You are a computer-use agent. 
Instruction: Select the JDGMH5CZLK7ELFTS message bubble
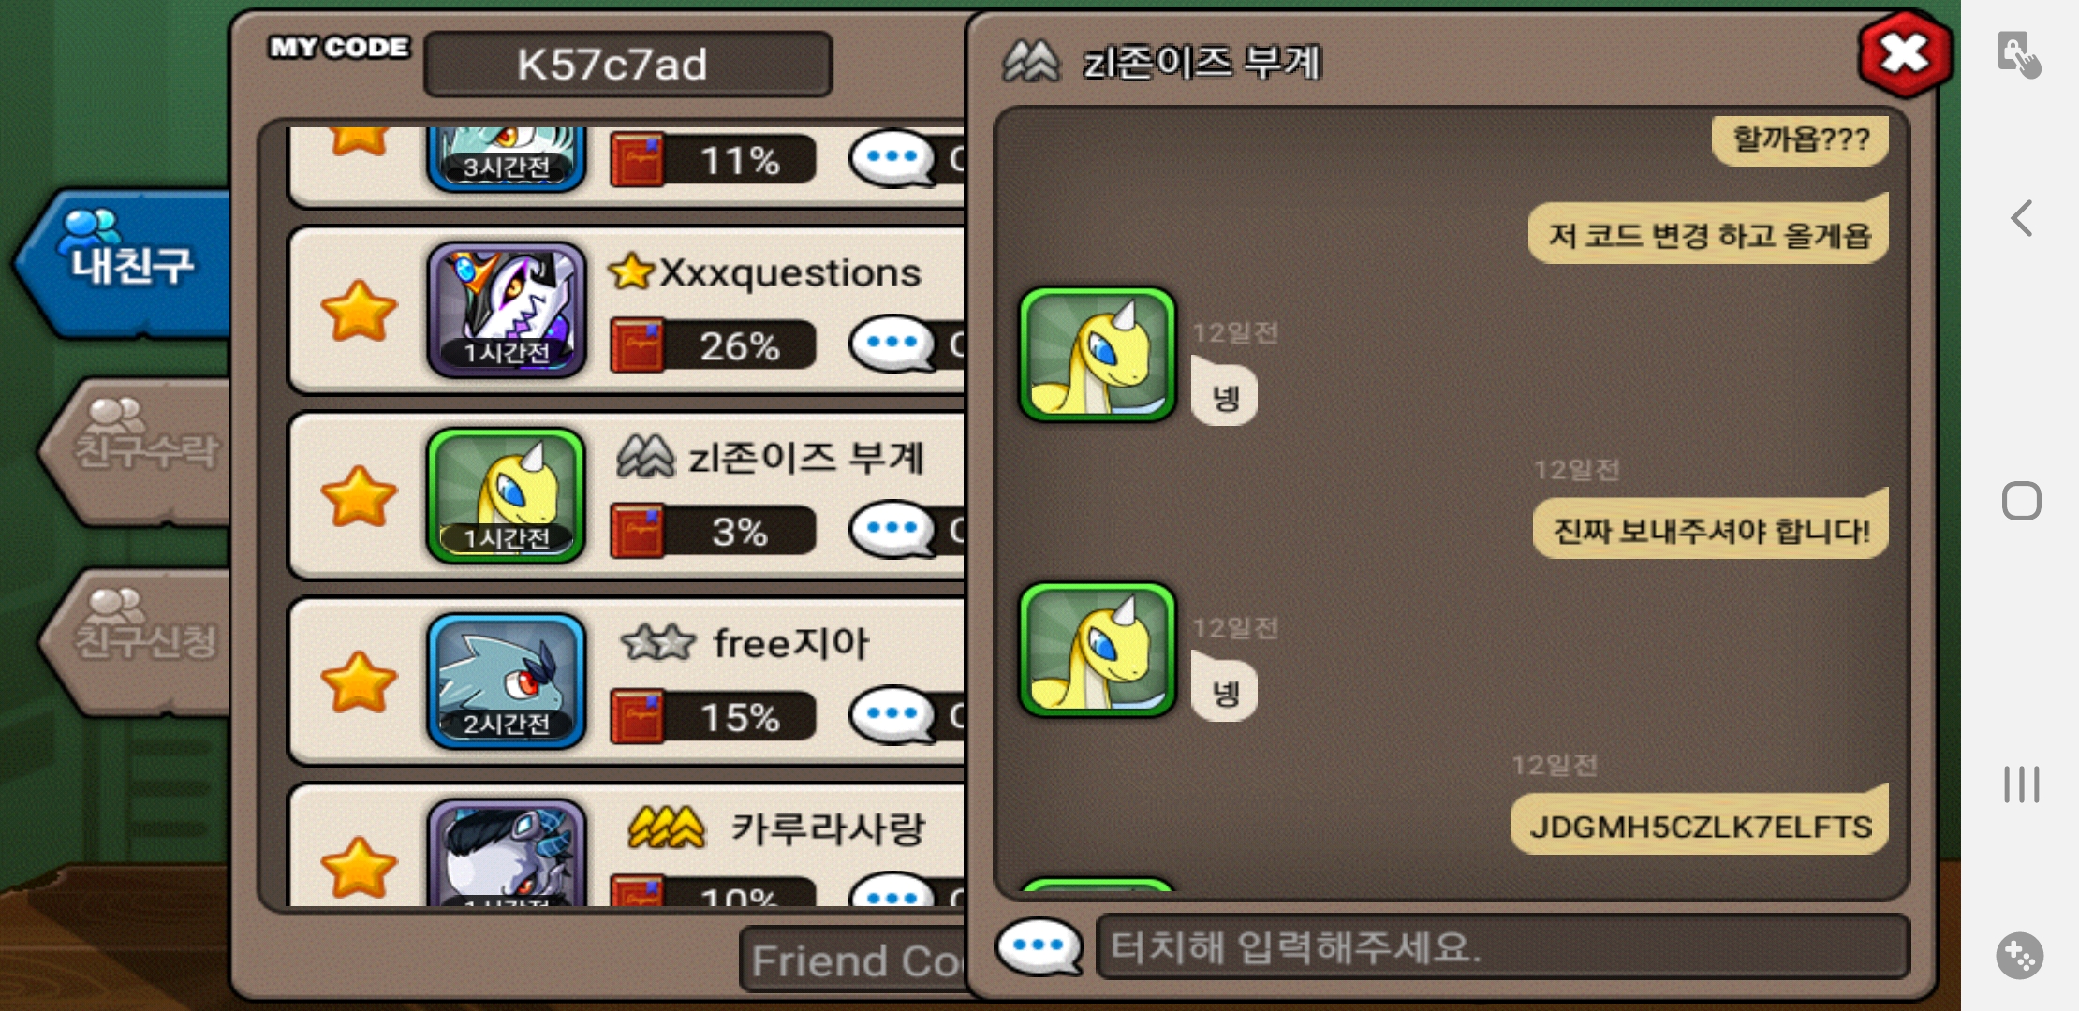pyautogui.click(x=1700, y=825)
